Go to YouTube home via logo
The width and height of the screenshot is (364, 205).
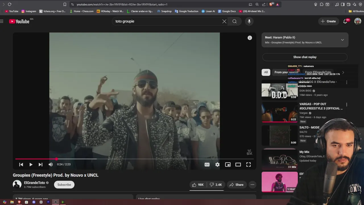click(x=19, y=21)
